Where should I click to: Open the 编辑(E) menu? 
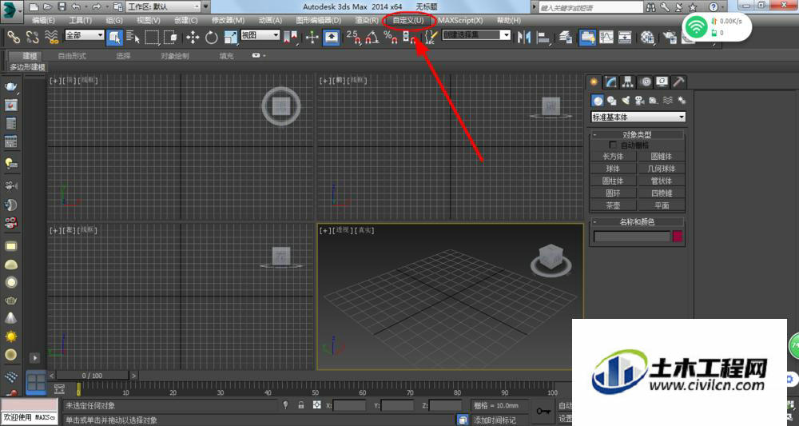click(43, 21)
